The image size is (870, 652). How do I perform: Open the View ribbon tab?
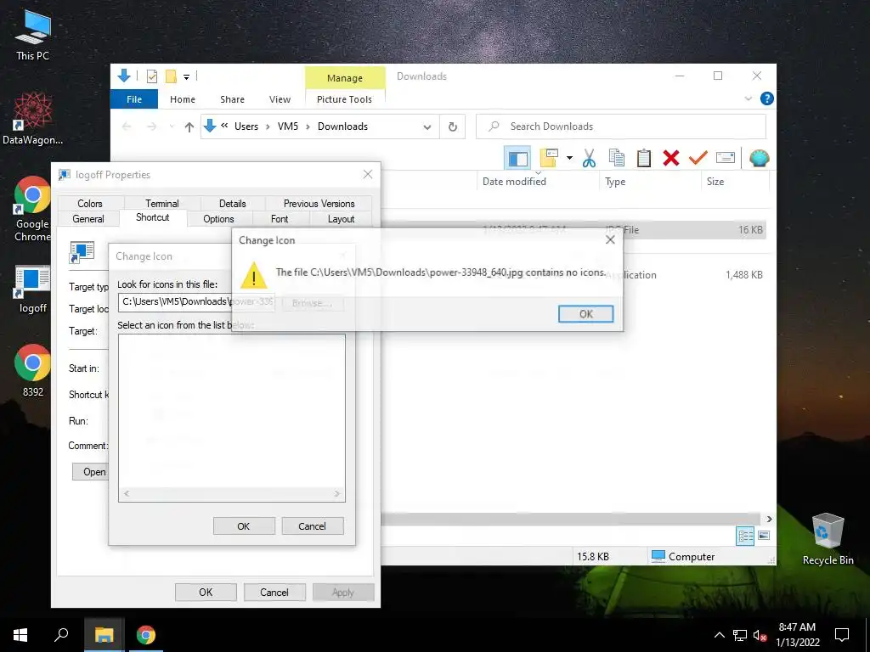pos(280,99)
